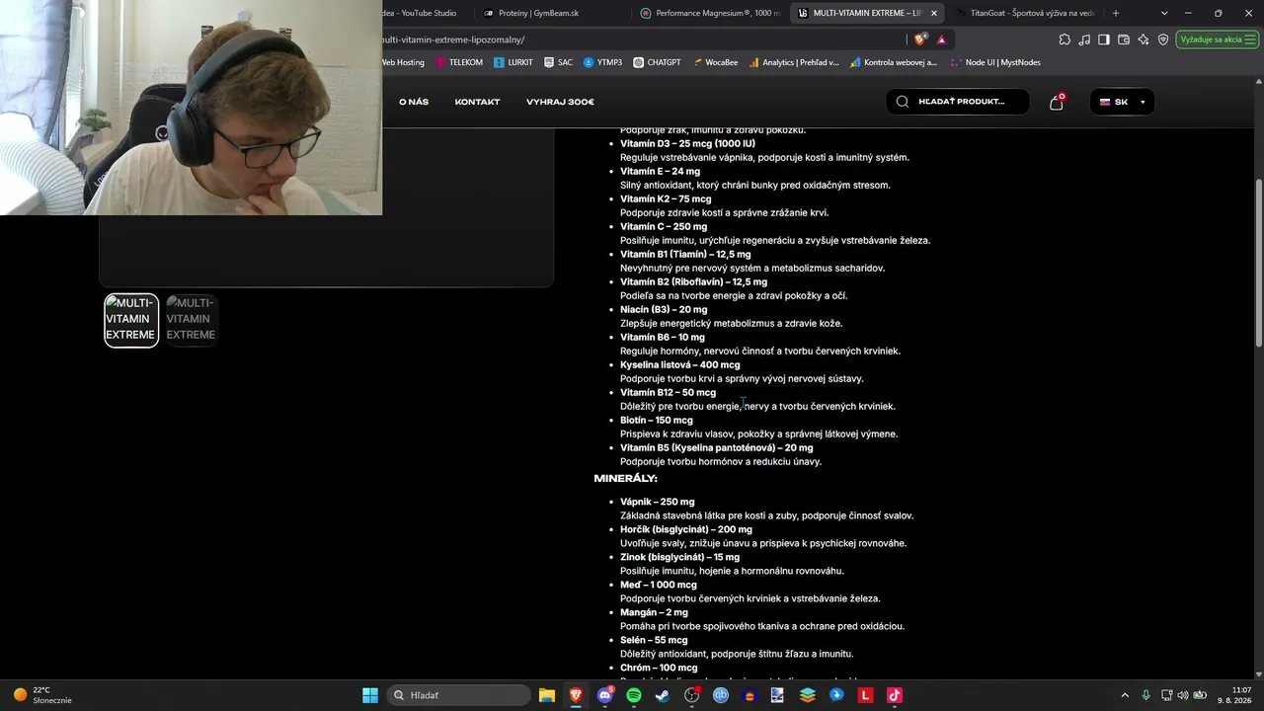Screen dimensions: 1264x711
Task: Open the media control music note icon
Action: click(x=1084, y=39)
